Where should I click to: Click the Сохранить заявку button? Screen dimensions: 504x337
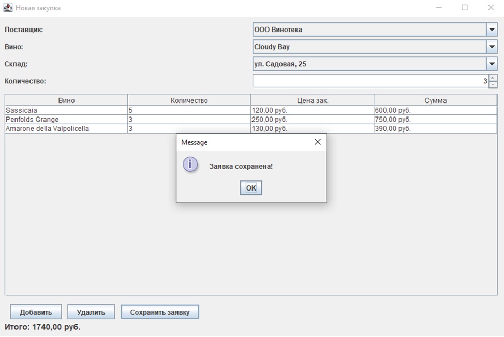160,312
